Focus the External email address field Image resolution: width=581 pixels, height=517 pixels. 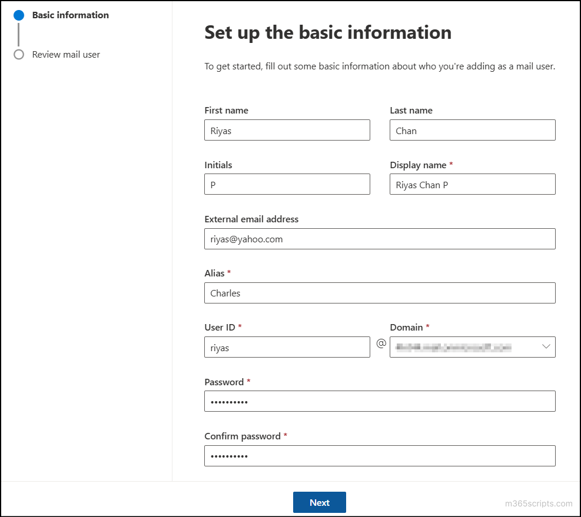point(379,239)
